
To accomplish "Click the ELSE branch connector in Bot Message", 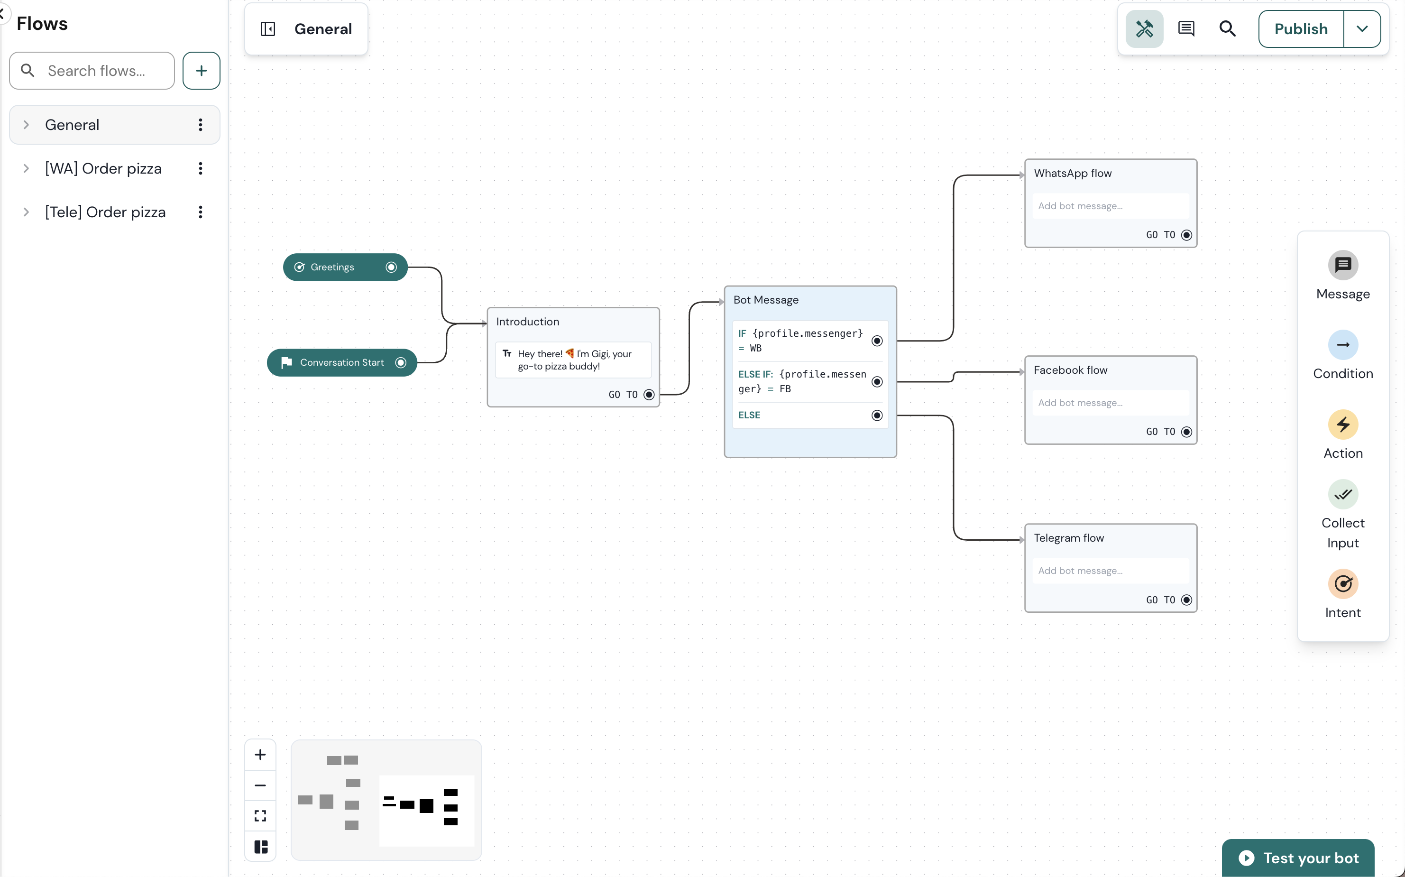I will point(877,415).
